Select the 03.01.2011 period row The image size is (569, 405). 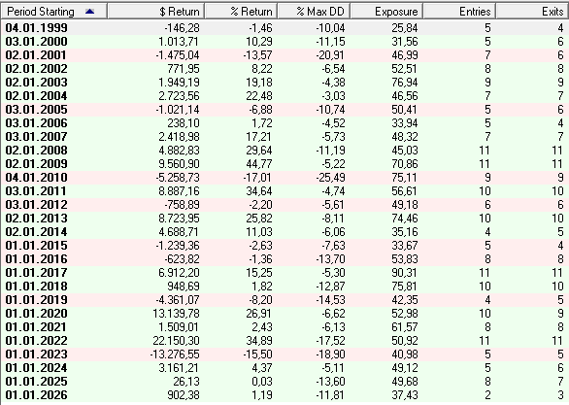pos(284,191)
